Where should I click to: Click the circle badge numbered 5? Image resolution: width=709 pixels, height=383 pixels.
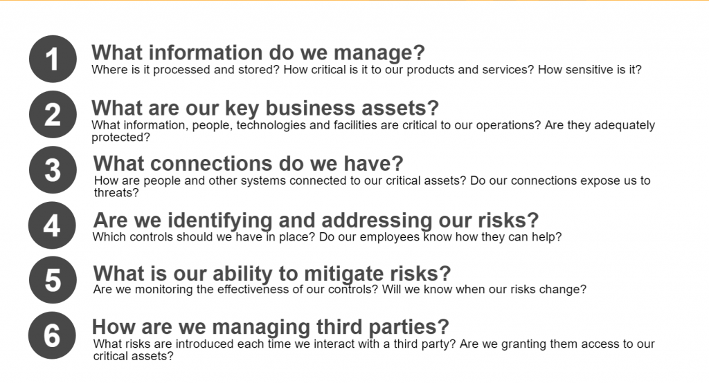(53, 280)
